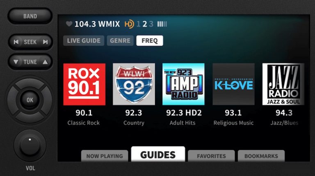Click the OK center button

(30, 100)
